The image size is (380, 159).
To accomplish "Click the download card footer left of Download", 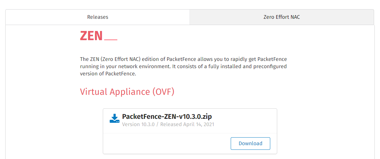I will [x=165, y=144].
